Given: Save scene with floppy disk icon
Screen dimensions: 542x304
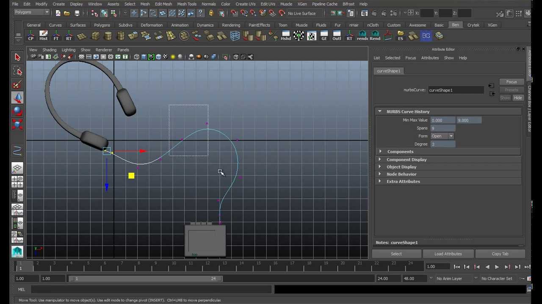Looking at the screenshot, I should [x=77, y=14].
